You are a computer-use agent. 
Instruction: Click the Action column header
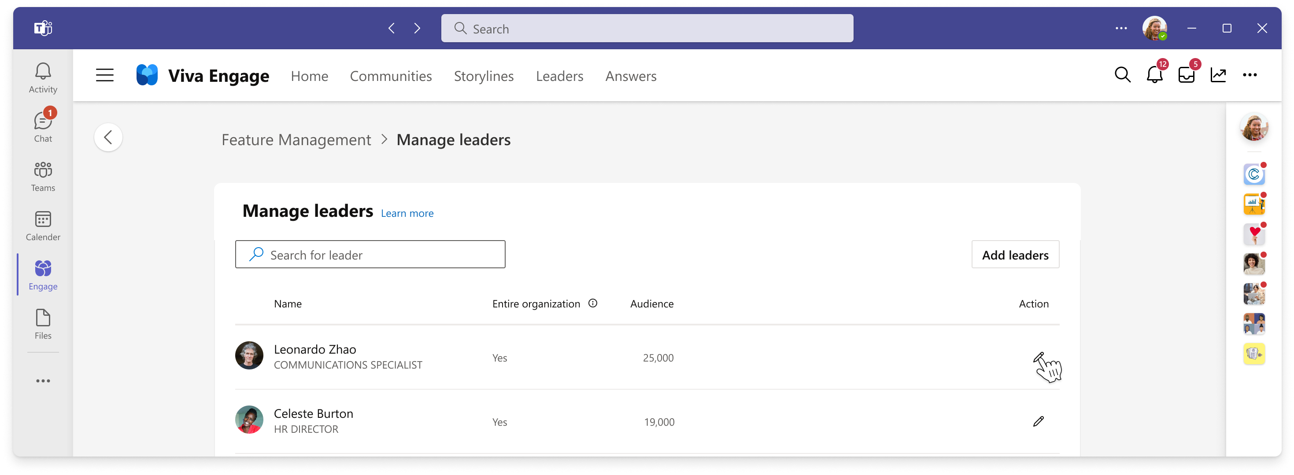1033,303
